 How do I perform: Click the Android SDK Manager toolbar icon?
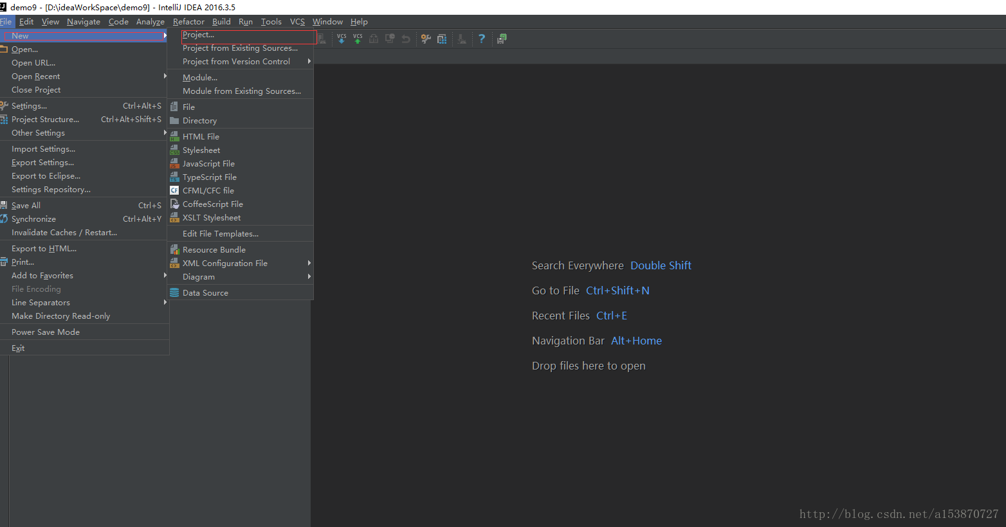[x=462, y=39]
